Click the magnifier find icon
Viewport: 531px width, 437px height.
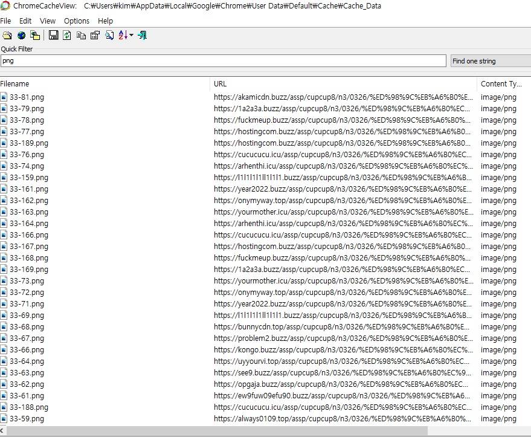coord(109,36)
